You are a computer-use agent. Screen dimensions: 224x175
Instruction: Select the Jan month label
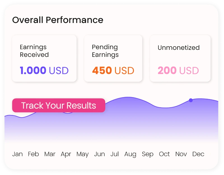(x=17, y=154)
